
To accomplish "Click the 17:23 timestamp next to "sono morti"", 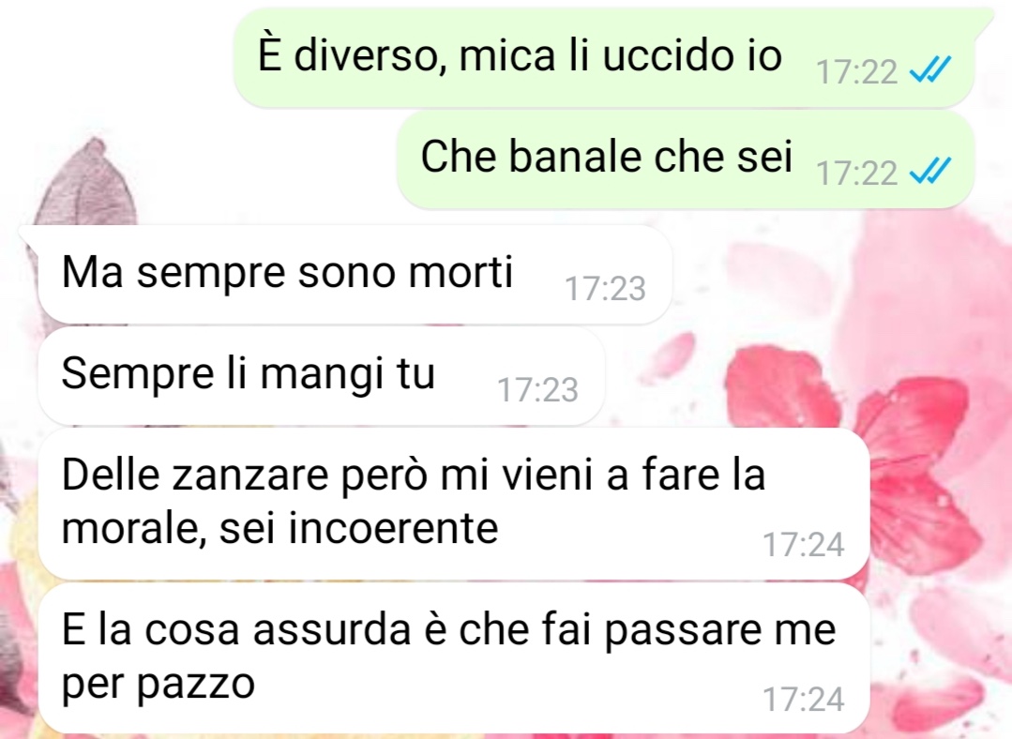I will 605,289.
